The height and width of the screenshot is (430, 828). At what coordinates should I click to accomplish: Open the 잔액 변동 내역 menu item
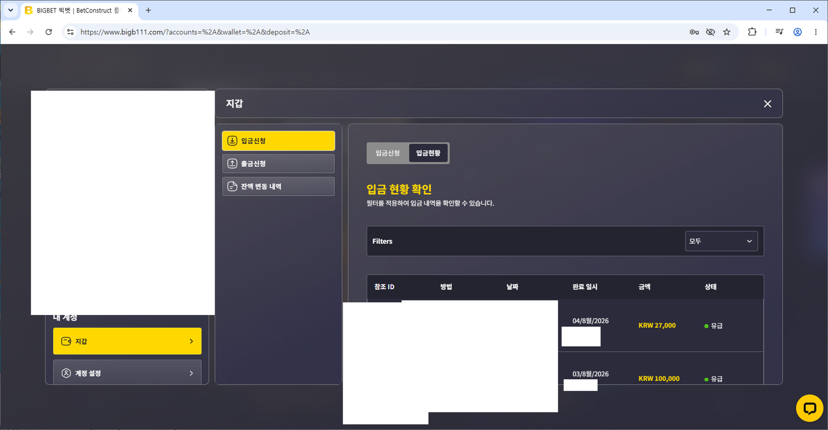[x=278, y=186]
